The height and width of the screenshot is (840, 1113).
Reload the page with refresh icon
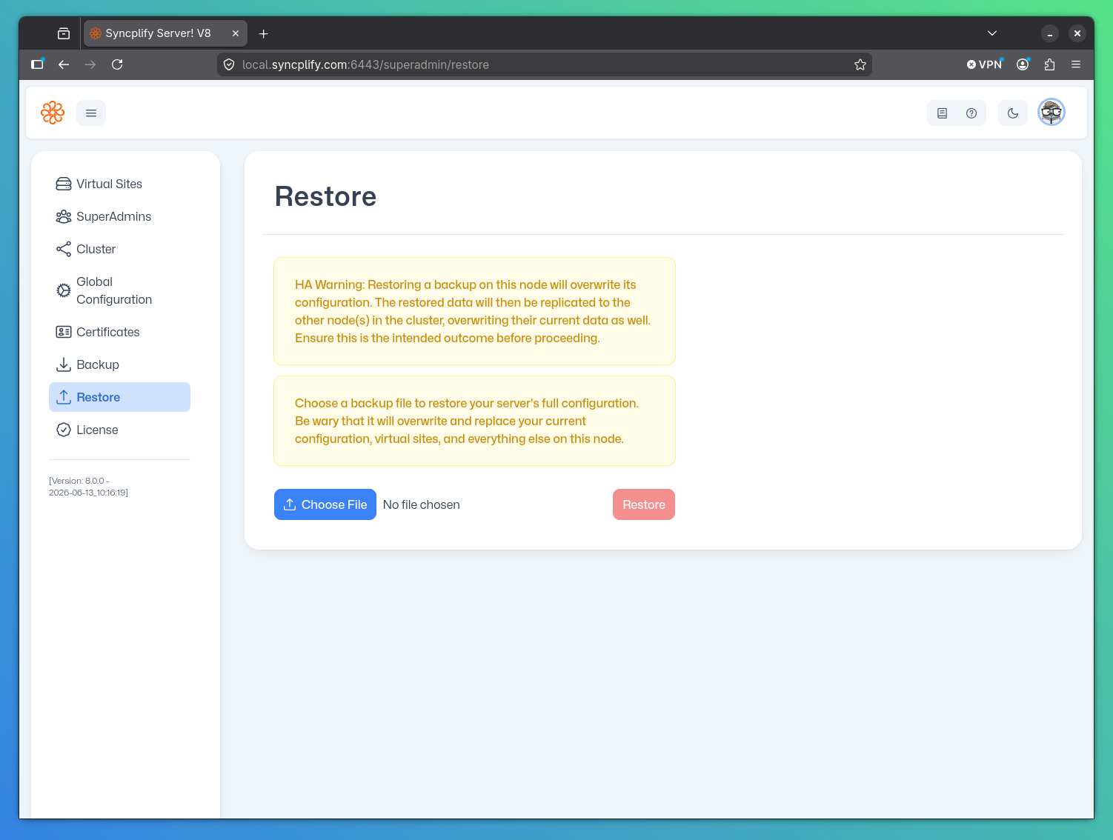pos(117,64)
